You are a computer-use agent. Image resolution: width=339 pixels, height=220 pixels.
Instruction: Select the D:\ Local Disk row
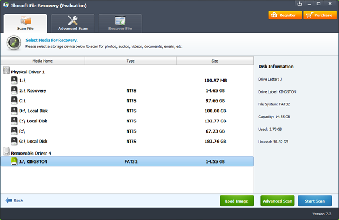coord(127,111)
